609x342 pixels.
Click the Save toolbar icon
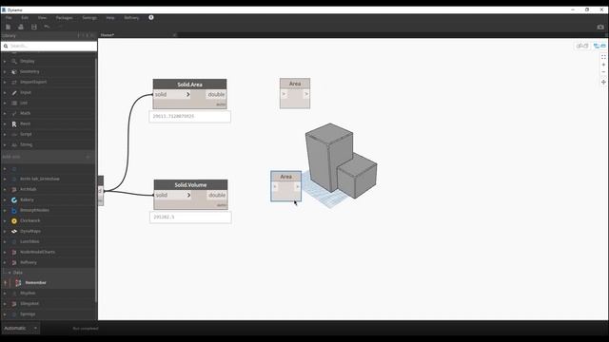[34, 27]
